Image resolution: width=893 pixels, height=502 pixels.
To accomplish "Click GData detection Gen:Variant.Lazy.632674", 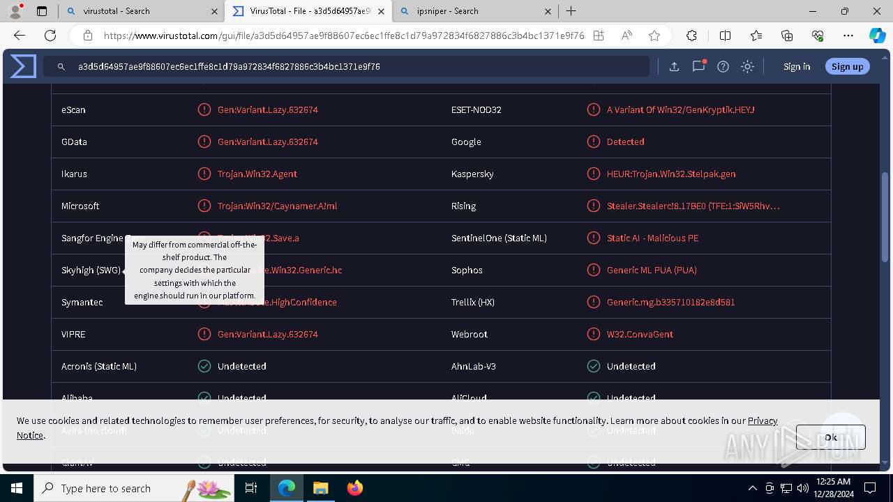I will (268, 142).
